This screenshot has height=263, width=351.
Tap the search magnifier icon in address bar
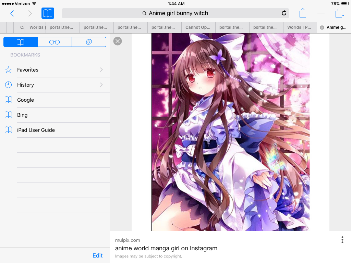click(145, 13)
